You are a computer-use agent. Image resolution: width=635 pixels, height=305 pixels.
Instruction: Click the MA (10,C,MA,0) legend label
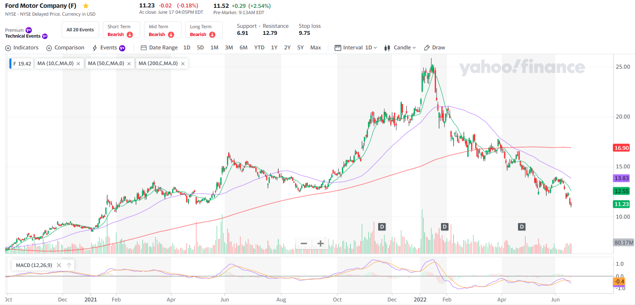(x=55, y=64)
